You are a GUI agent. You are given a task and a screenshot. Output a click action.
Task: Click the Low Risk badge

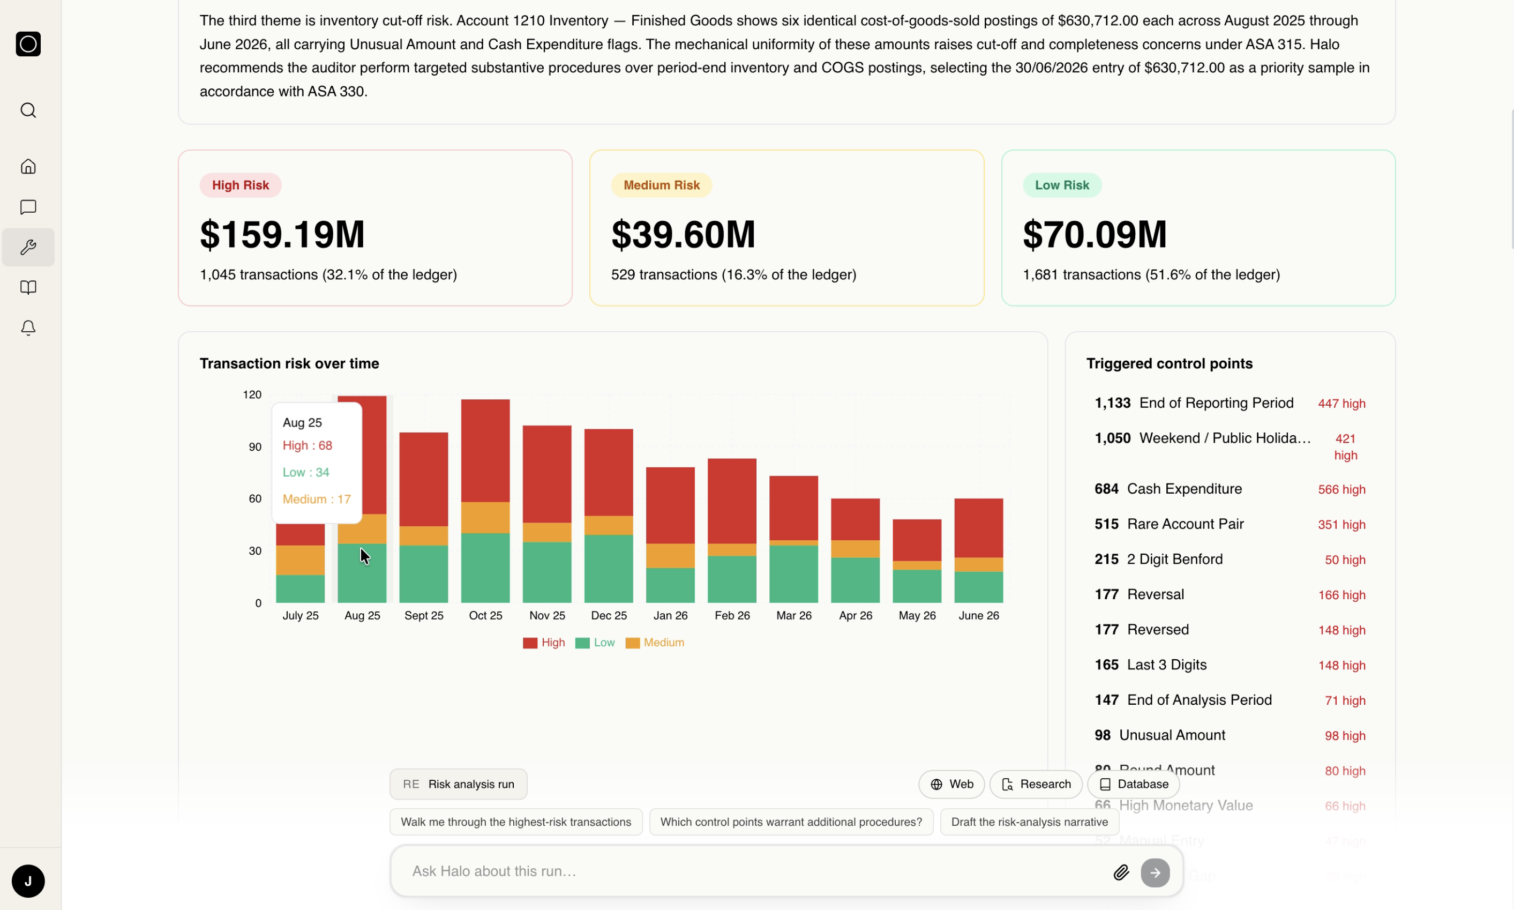coord(1062,185)
